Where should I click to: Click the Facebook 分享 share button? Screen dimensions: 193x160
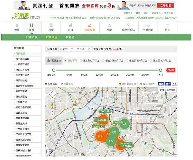coord(168,84)
